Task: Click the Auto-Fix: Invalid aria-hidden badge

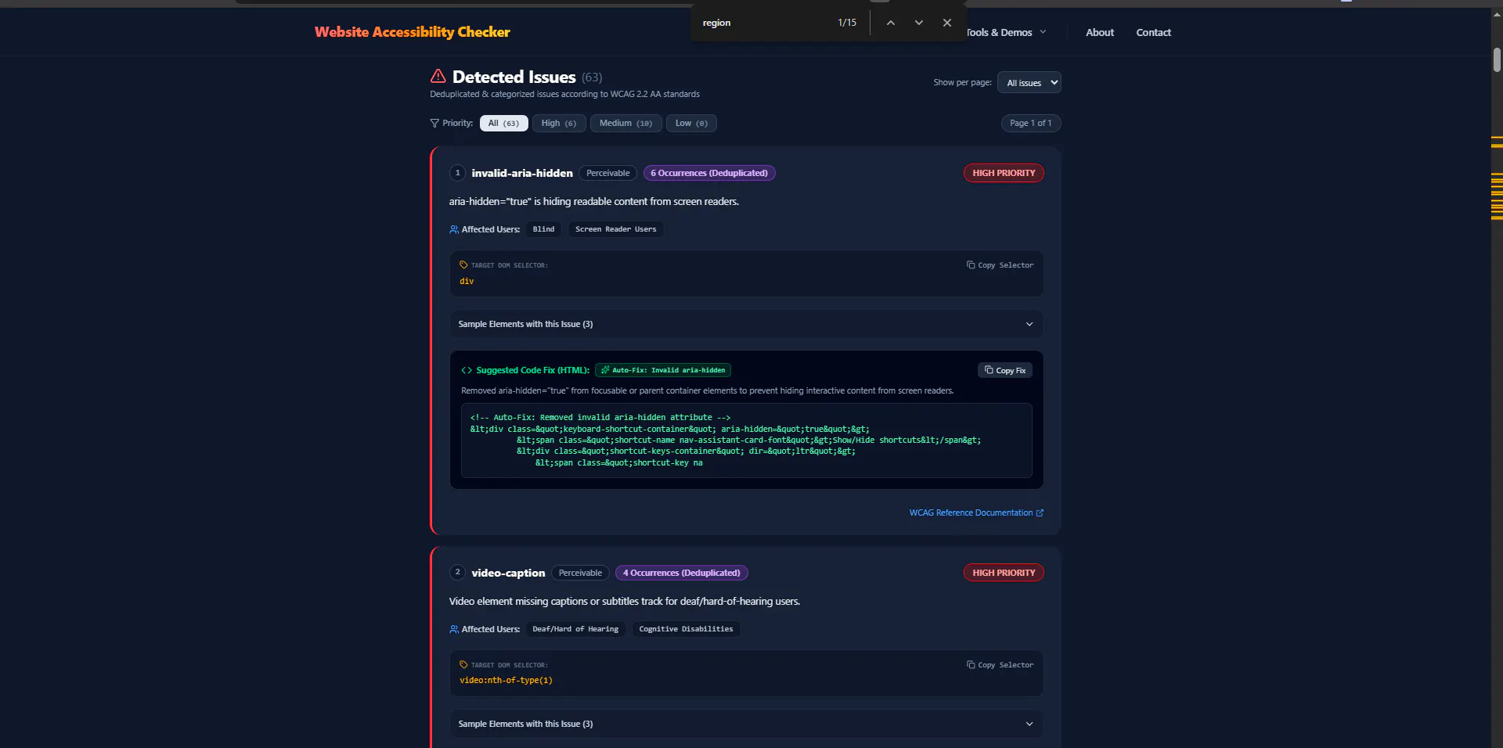Action: tap(663, 370)
